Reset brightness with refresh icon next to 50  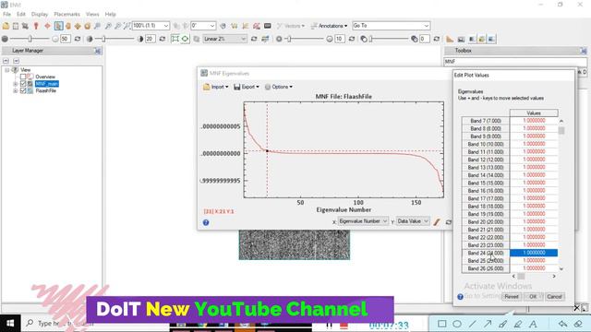[78, 39]
